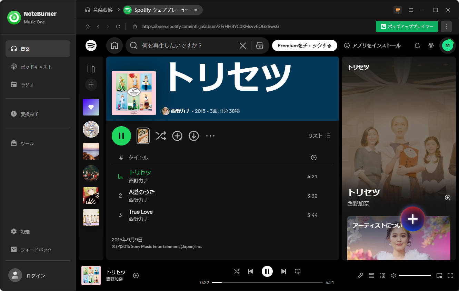Click the 音楽変換 breadcrumb
Screen dimensions: 459x291
pyautogui.click(x=99, y=10)
